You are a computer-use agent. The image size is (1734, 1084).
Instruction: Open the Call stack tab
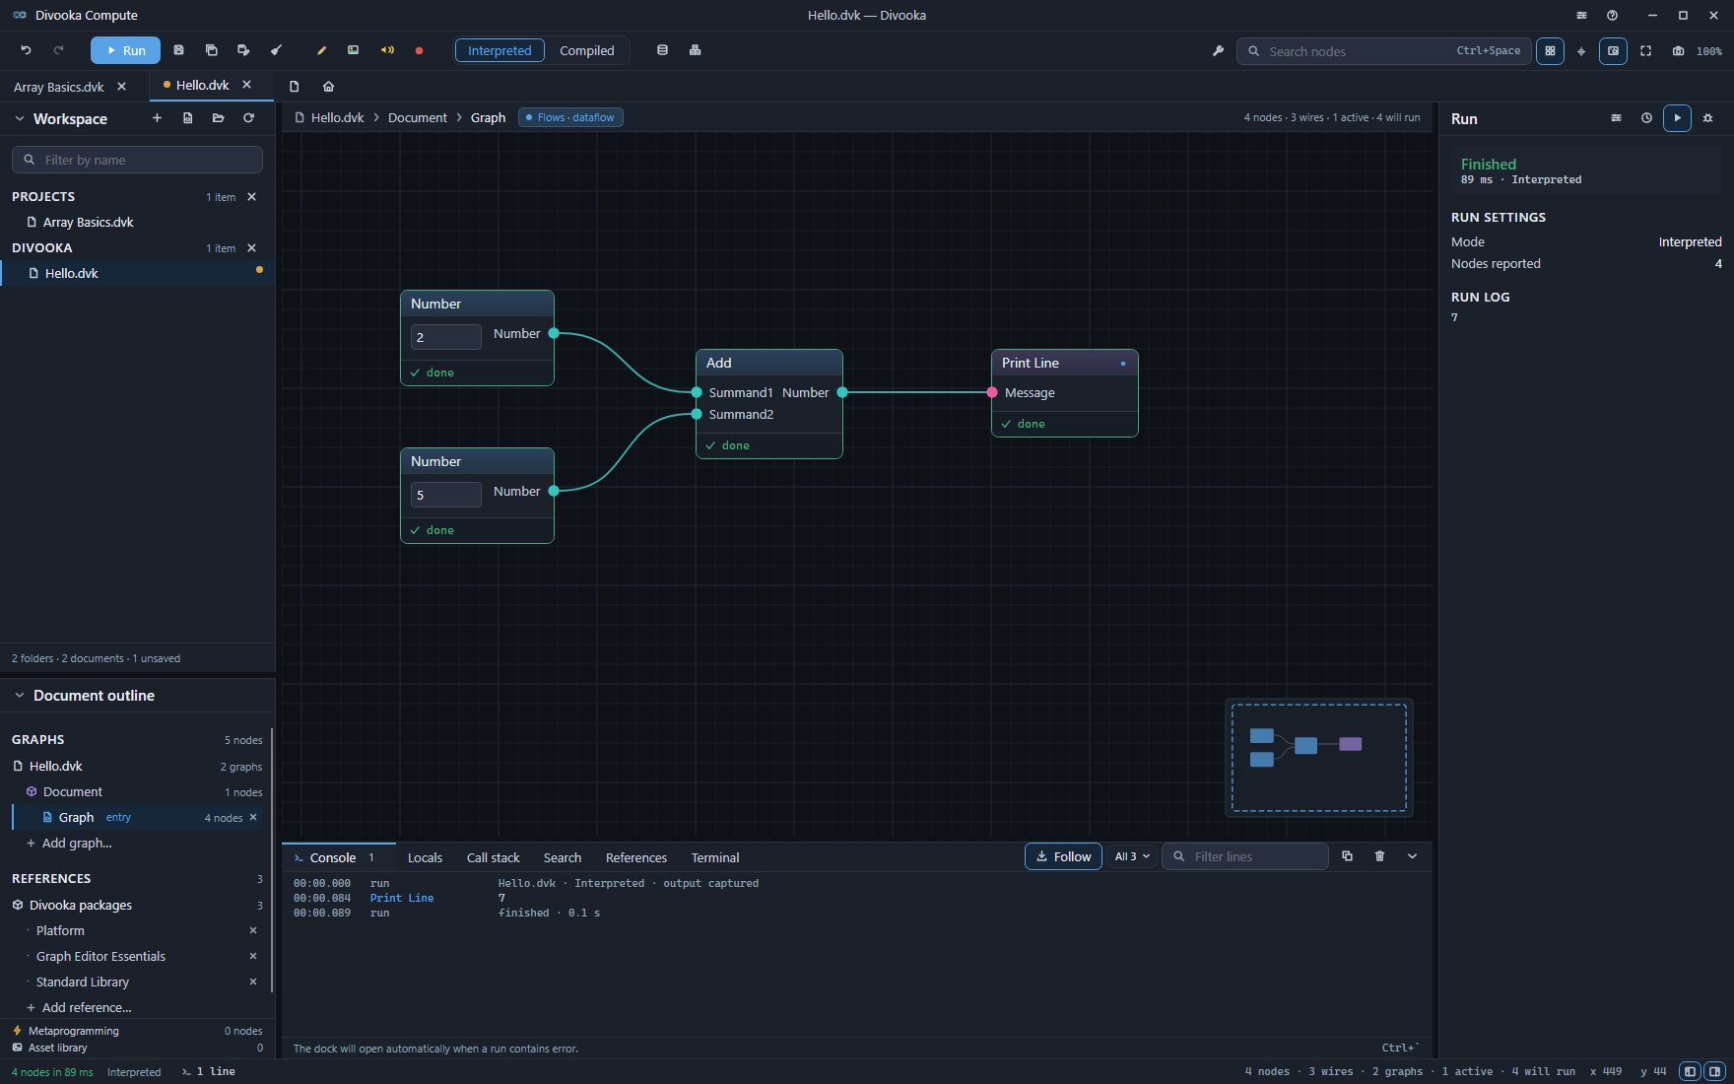click(493, 857)
